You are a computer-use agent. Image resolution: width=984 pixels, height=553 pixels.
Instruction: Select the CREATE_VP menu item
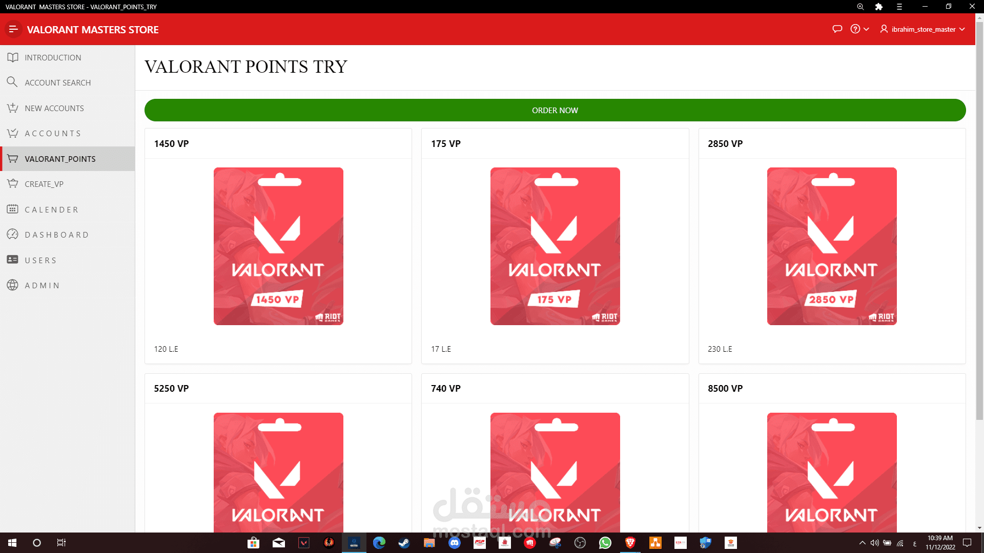(x=44, y=184)
